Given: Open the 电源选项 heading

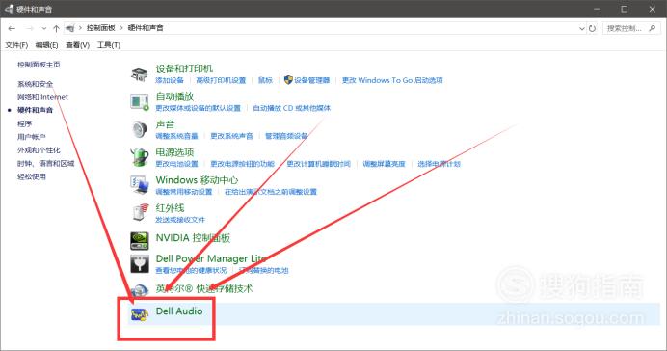Looking at the screenshot, I should 174,152.
